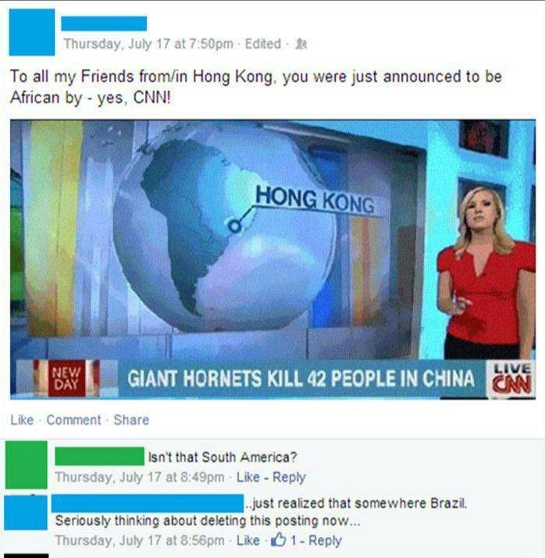Like the 'Isn't that South America?' comment
The width and height of the screenshot is (545, 558).
point(248,478)
